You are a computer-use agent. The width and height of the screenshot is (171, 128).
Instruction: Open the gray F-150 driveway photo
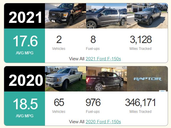pos(147,16)
